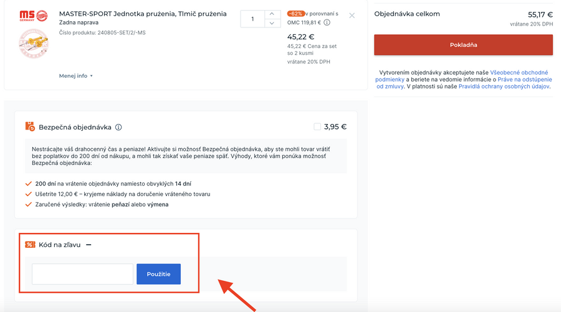The width and height of the screenshot is (561, 312).
Task: Collapse the Kód na zľavu section
Action: tap(89, 245)
